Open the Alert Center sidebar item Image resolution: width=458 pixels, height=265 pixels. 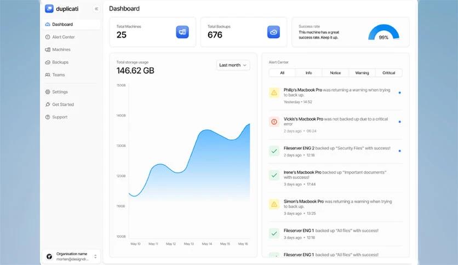pos(64,37)
